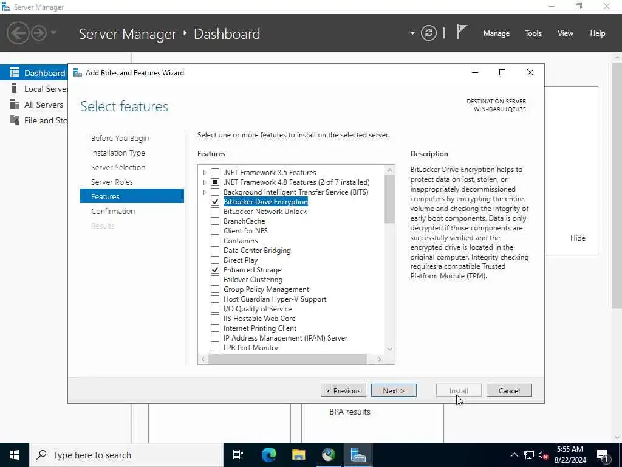Check the .NET Framework 3.5 Features checkbox

click(x=215, y=172)
